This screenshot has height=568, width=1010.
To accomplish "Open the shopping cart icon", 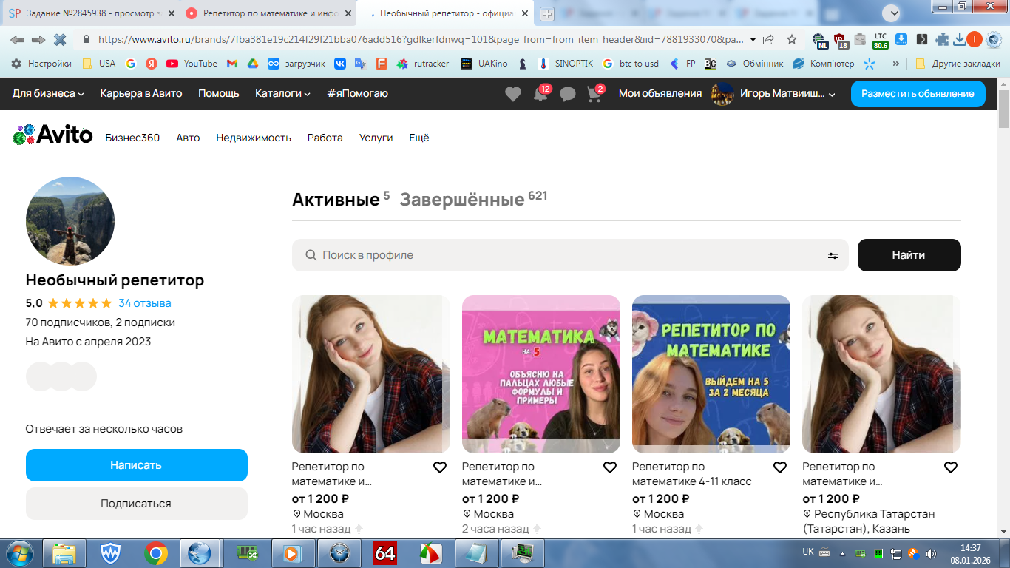I will (594, 94).
